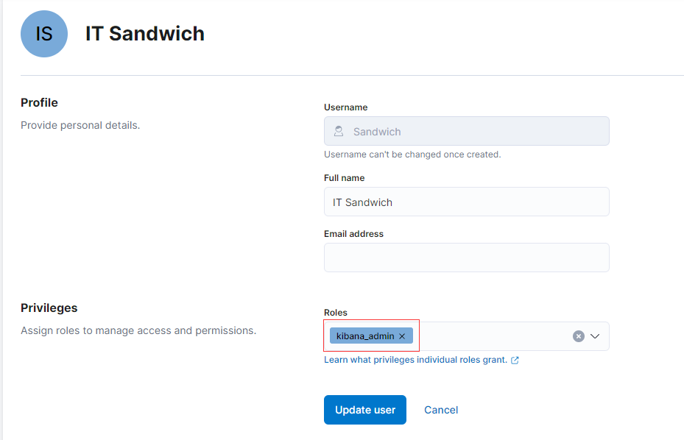Expand the Roles dropdown chevron
Image resolution: width=684 pixels, height=440 pixels.
click(x=595, y=336)
